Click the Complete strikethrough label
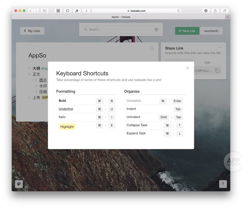 click(134, 101)
